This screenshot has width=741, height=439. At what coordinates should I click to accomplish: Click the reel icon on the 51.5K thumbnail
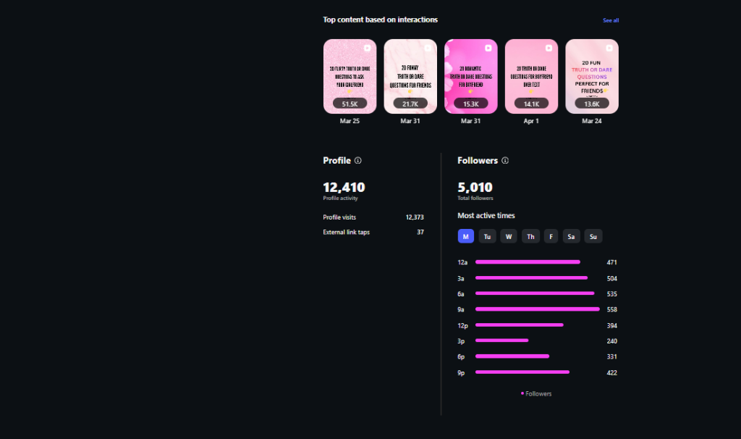(x=367, y=48)
